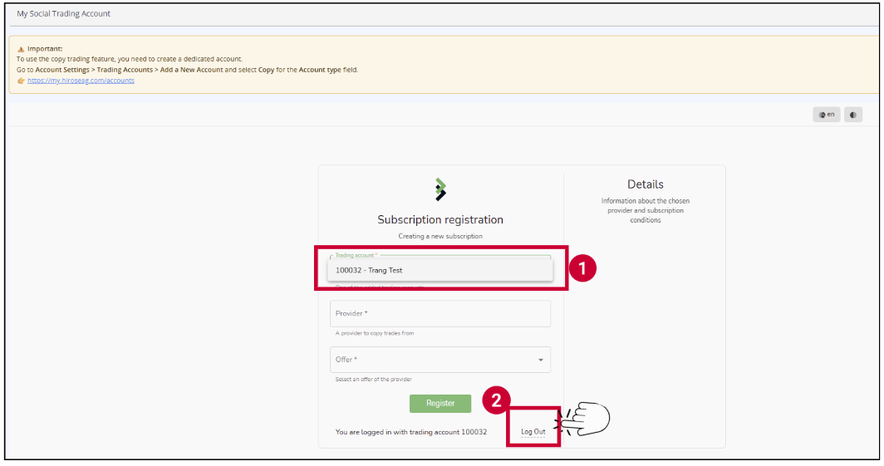
Task: Click the green arrow logo above Subscription registration
Action: pyautogui.click(x=440, y=189)
